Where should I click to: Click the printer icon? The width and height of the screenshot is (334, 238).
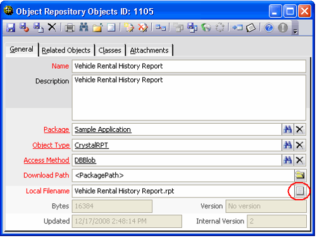70,28
